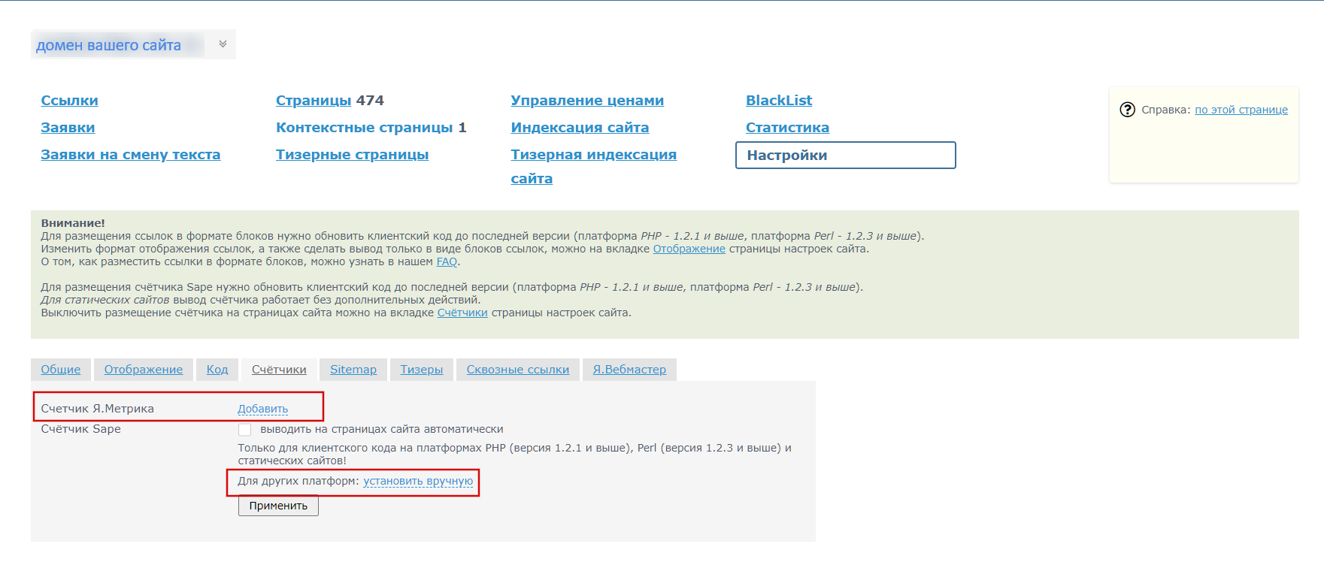Click the 'Счетчик Я.Метрика' label
Viewport: 1324px width, 571px height.
tap(98, 409)
